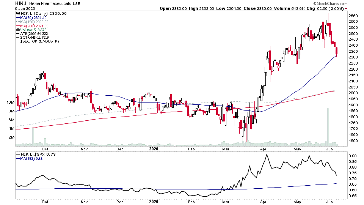The width and height of the screenshot is (364, 205).
Task: Click the LSE exchange label
Action: (76, 4)
